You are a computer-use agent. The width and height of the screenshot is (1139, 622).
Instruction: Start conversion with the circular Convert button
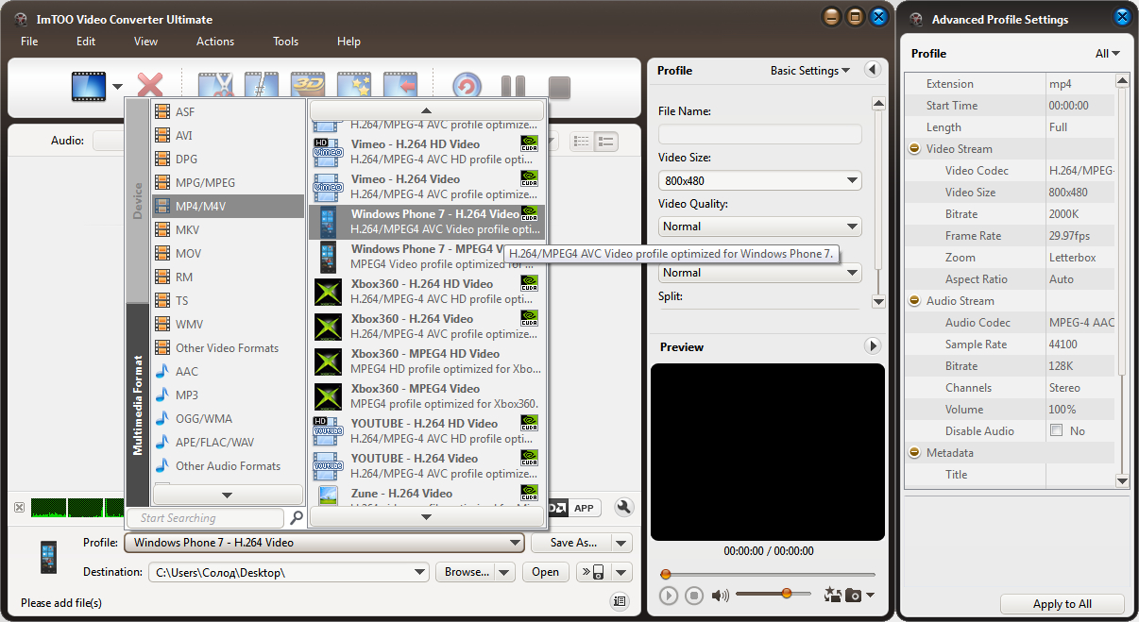point(467,88)
